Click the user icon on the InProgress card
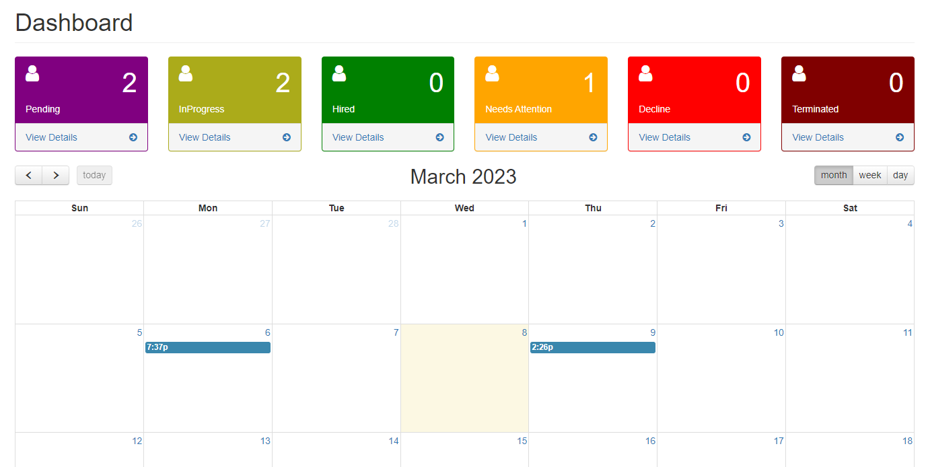 tap(186, 73)
